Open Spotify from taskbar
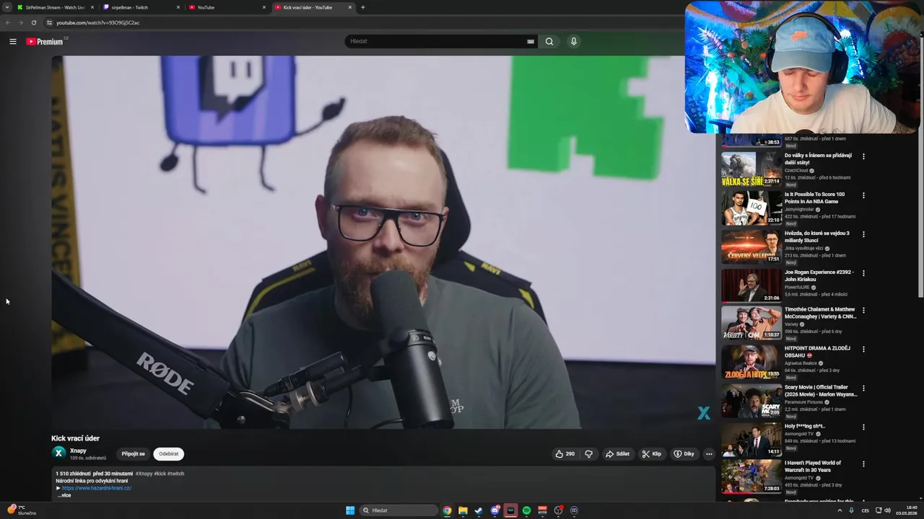Viewport: 924px width, 519px height. [x=527, y=510]
